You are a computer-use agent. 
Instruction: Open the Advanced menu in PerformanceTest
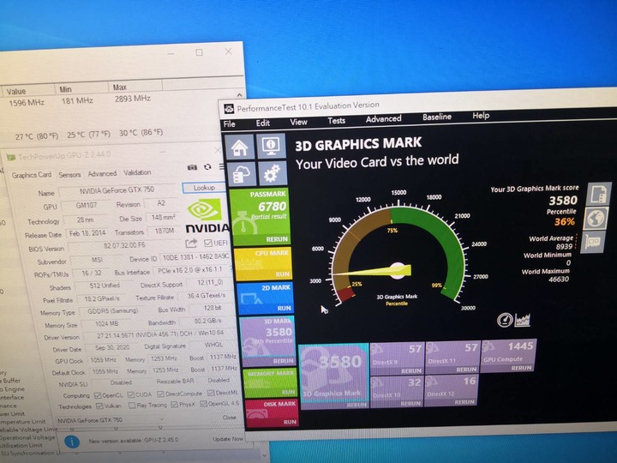(383, 118)
